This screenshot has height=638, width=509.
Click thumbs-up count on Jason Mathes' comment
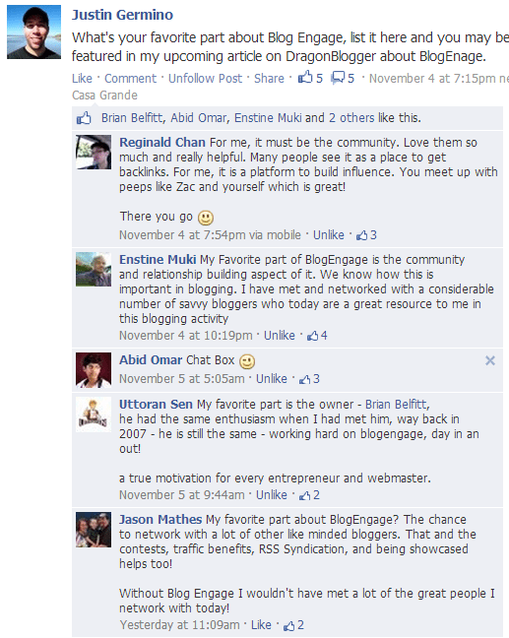(x=293, y=625)
